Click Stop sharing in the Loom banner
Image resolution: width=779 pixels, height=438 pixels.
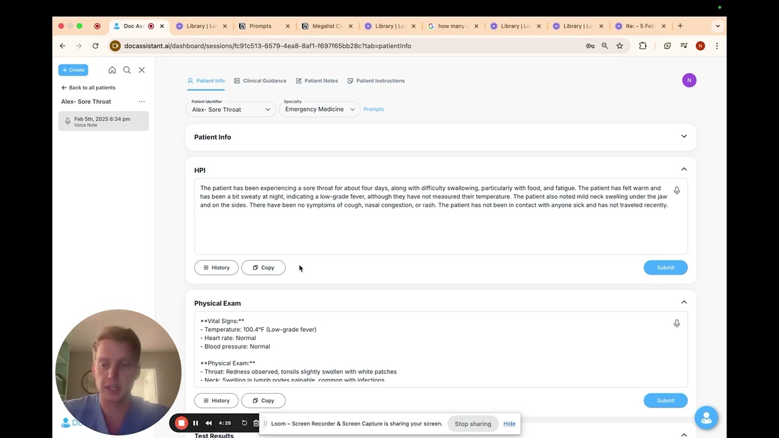[x=473, y=424]
